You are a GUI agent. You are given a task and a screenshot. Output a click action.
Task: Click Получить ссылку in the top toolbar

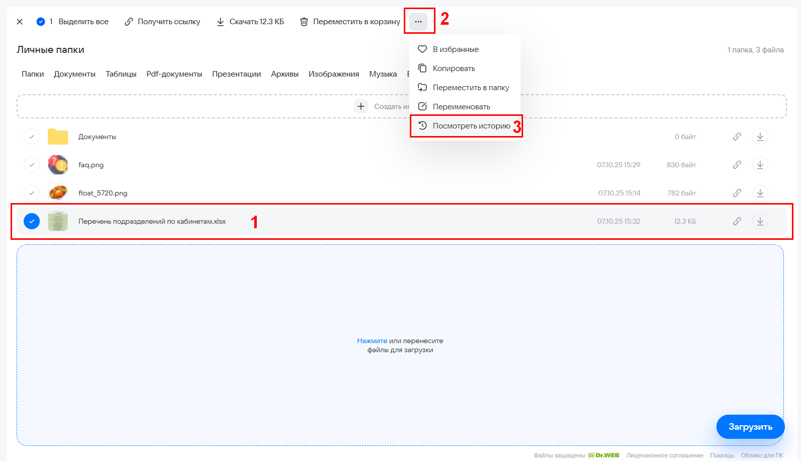tap(163, 22)
